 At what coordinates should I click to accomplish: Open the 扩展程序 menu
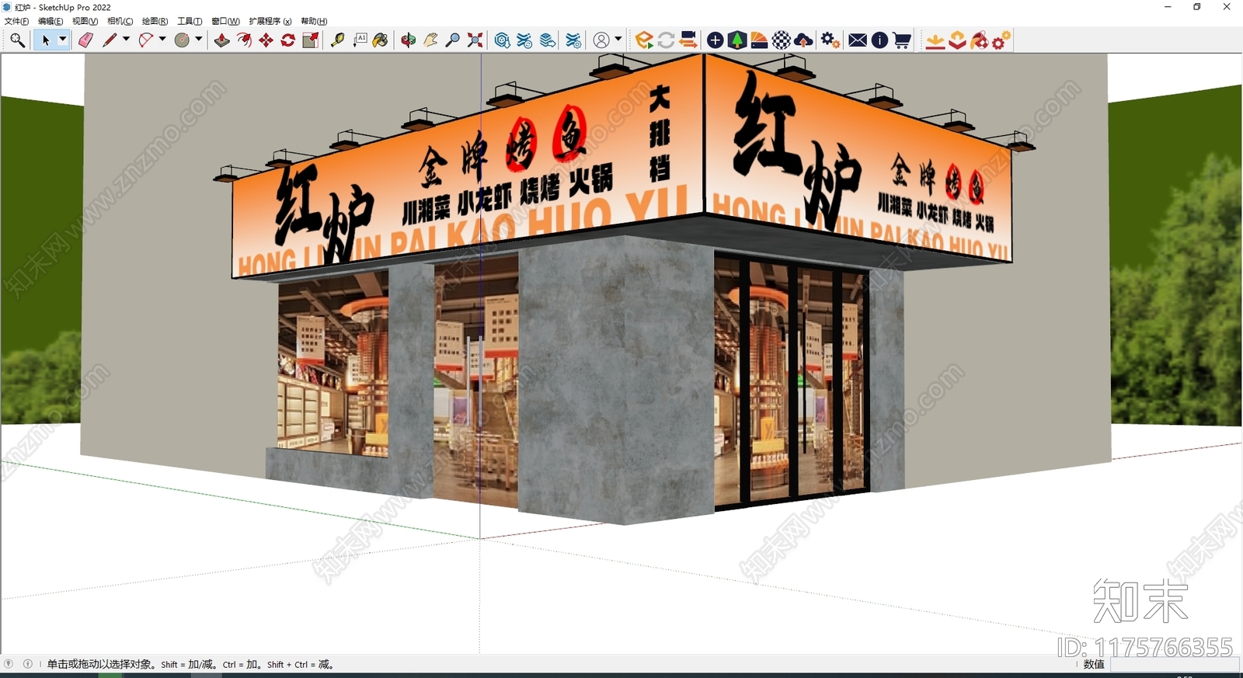pyautogui.click(x=270, y=21)
